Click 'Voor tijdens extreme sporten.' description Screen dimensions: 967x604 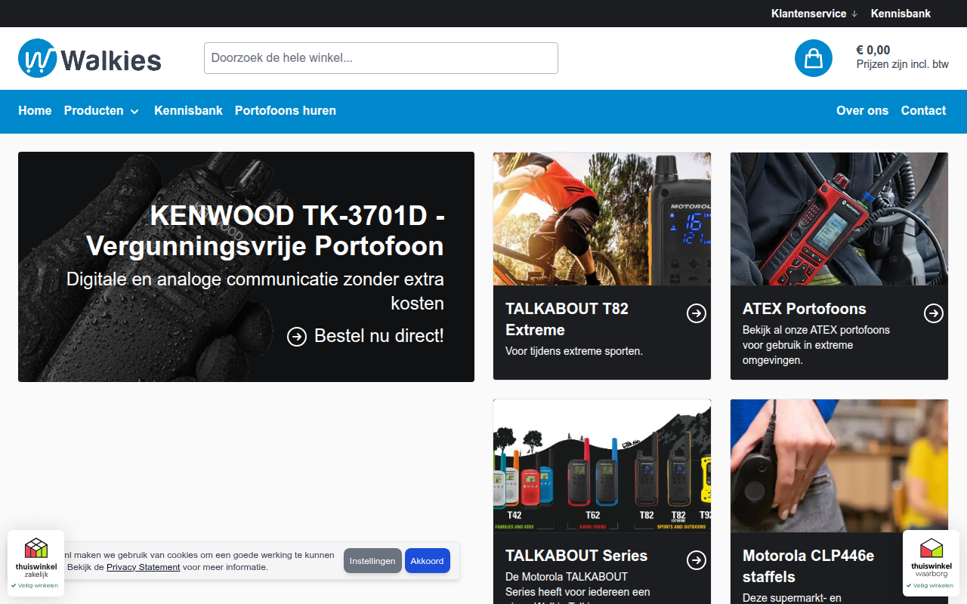pyautogui.click(x=574, y=351)
